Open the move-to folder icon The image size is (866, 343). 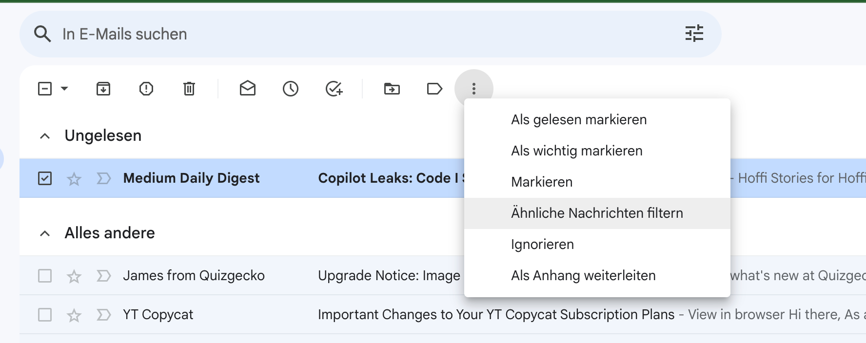pos(392,89)
